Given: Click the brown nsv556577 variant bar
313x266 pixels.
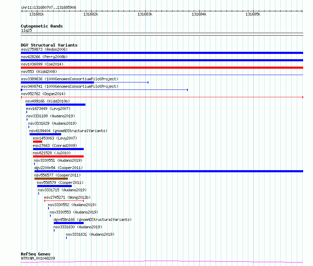Looking at the screenshot, I should pyautogui.click(x=51, y=179).
